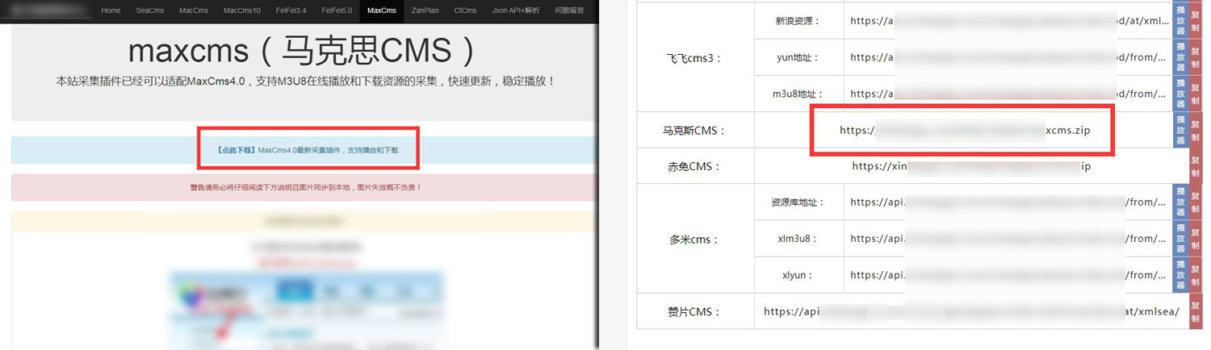The image size is (1211, 350).
Task: Click the yun地址 sub-label cell
Action: pyautogui.click(x=799, y=57)
